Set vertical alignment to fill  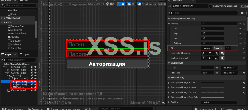pyautogui.click(x=222, y=58)
